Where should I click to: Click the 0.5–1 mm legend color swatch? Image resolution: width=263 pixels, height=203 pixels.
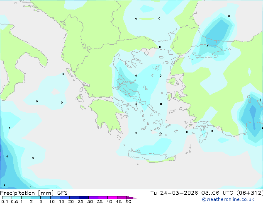[x=17, y=198]
